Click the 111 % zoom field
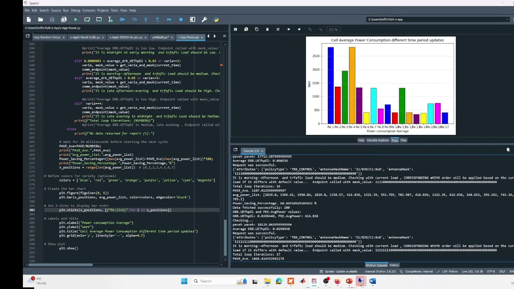This screenshot has height=289, width=514. pos(333,29)
